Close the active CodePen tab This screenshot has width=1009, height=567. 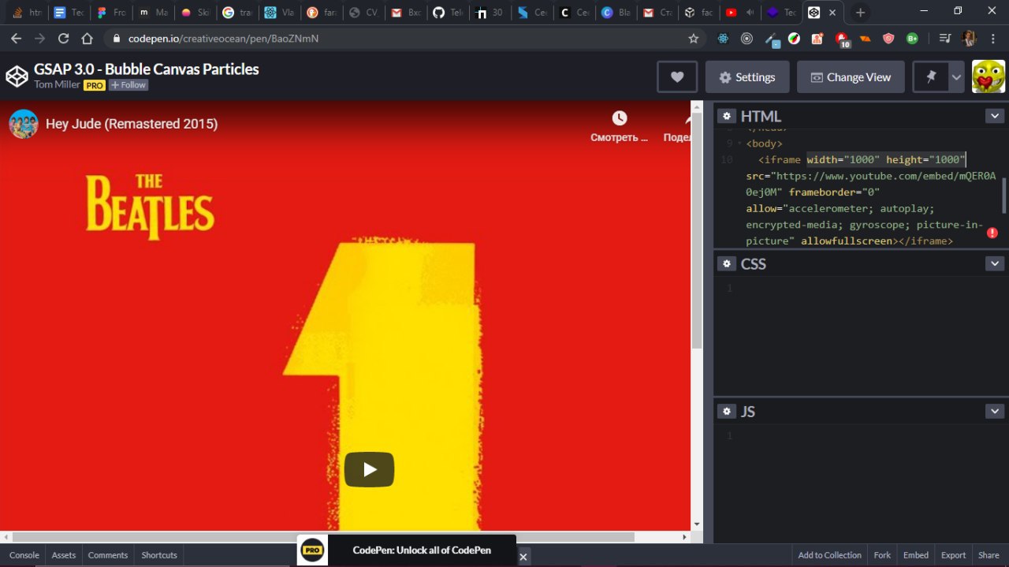point(832,13)
